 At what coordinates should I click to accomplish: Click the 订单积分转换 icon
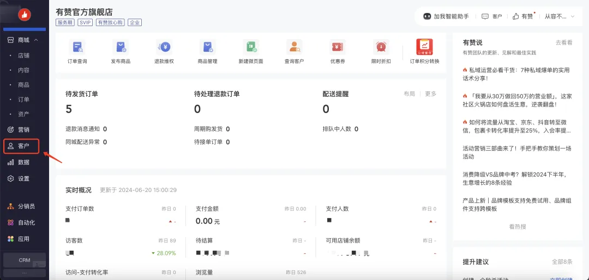[424, 47]
